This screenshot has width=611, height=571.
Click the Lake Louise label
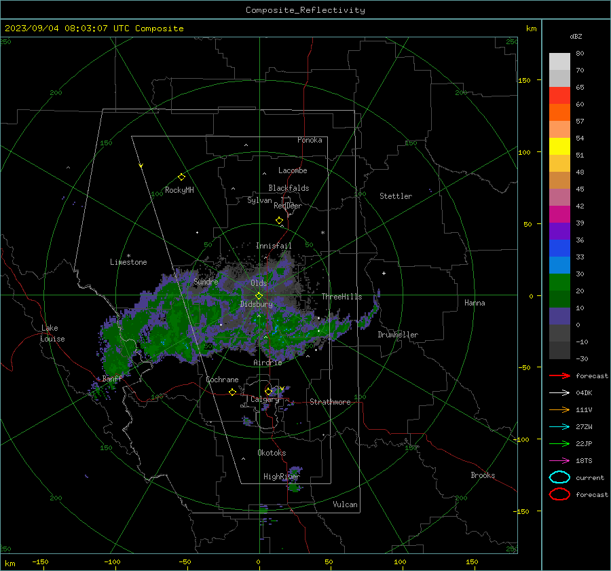click(52, 333)
